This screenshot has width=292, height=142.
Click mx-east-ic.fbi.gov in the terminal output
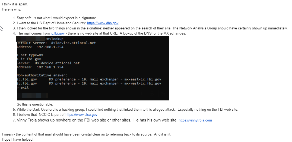tap(143, 79)
